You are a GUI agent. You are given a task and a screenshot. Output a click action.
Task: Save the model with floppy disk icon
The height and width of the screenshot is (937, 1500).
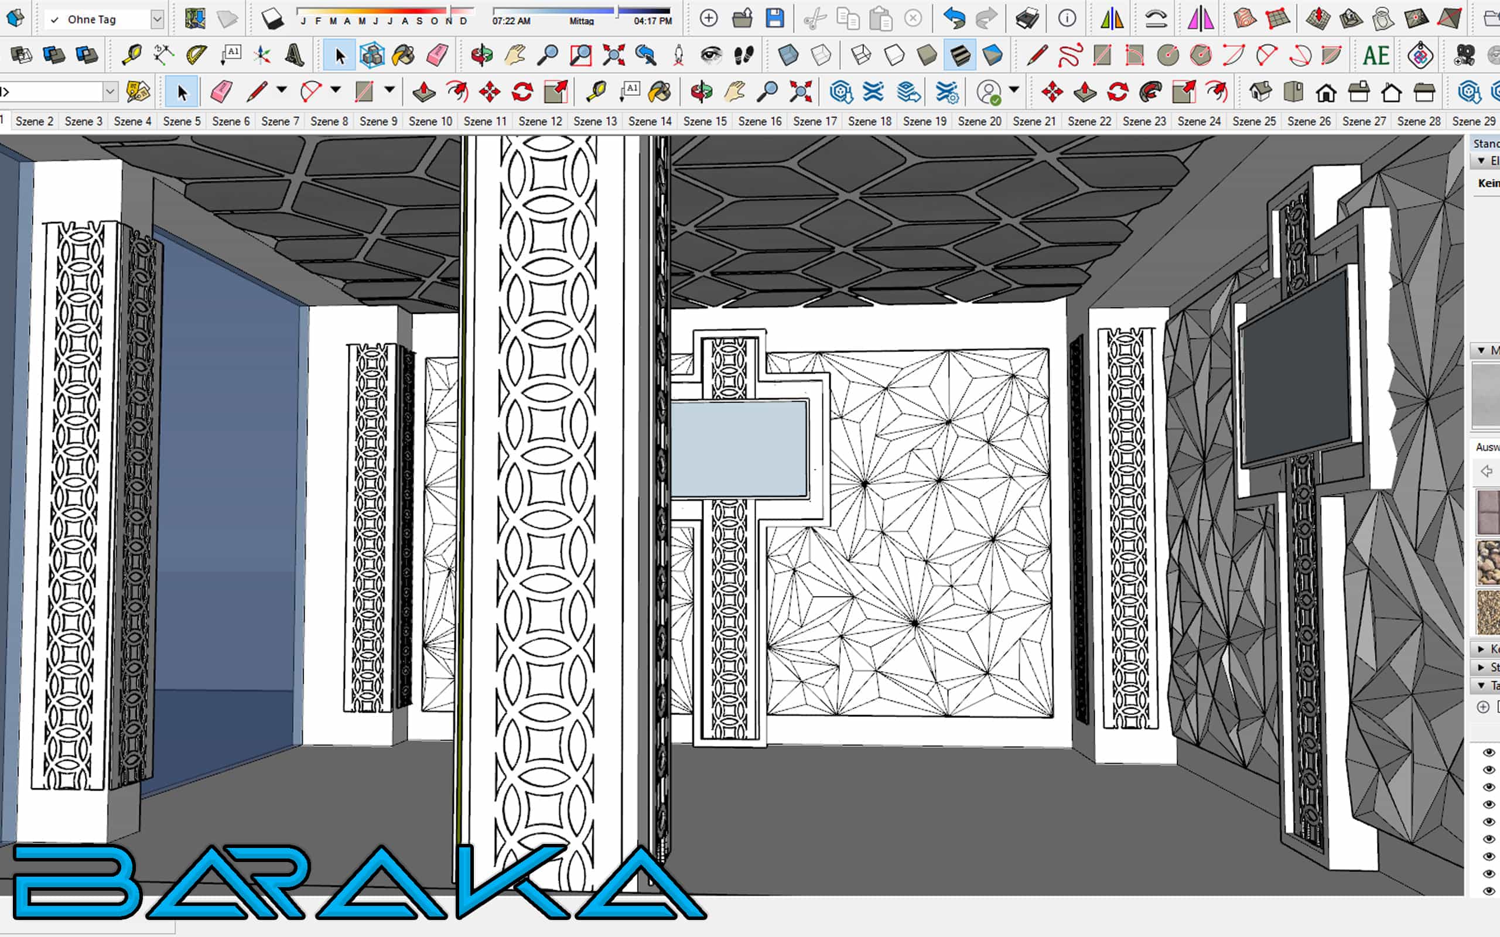tap(775, 19)
